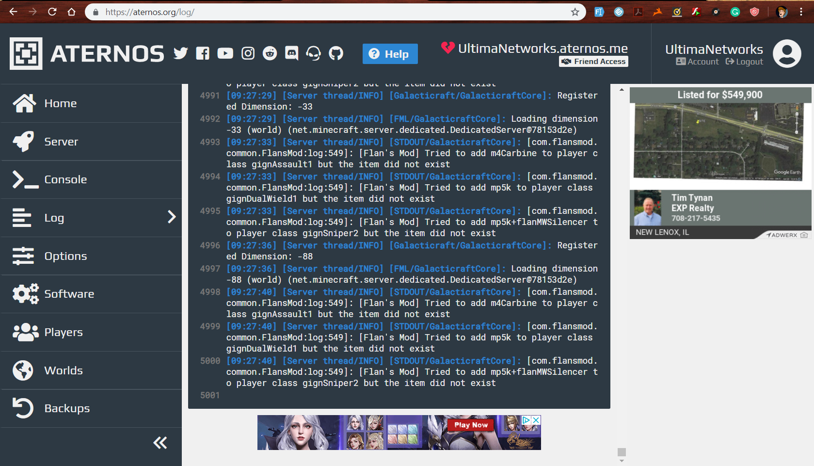
Task: Click log line number 5000
Action: [x=210, y=361]
